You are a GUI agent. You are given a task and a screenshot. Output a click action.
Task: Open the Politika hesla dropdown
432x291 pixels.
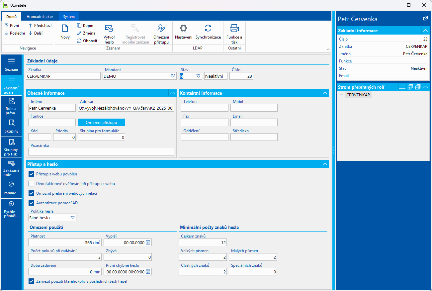(x=73, y=218)
